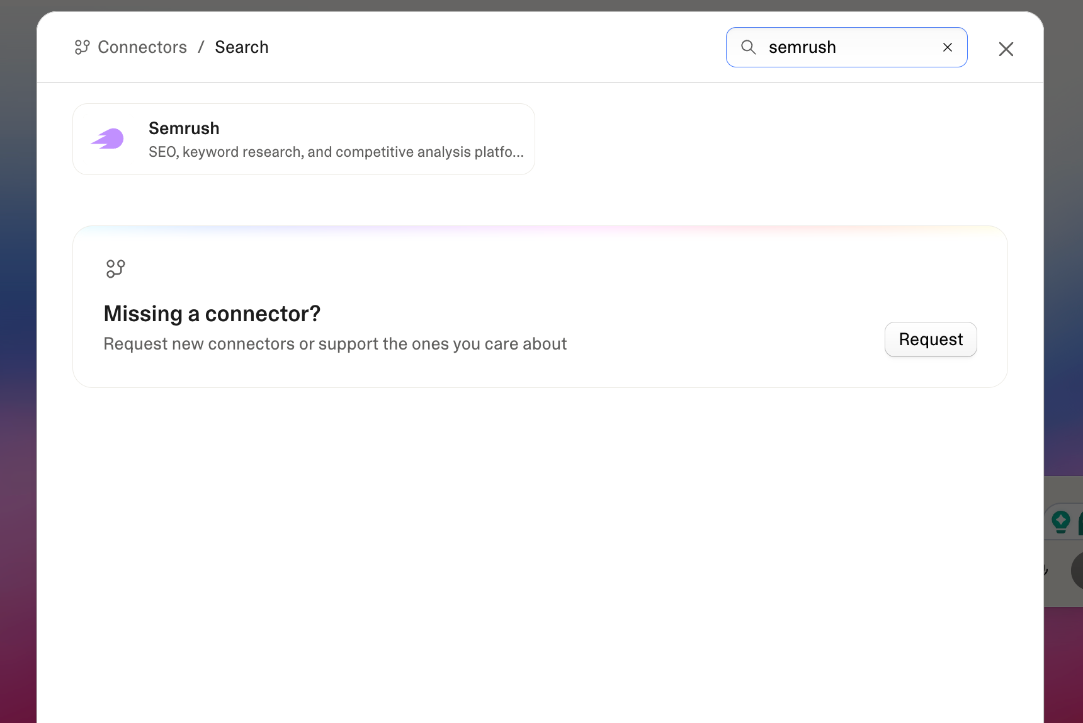Viewport: 1083px width, 723px height.
Task: Close the connectors dialog
Action: 1006,49
